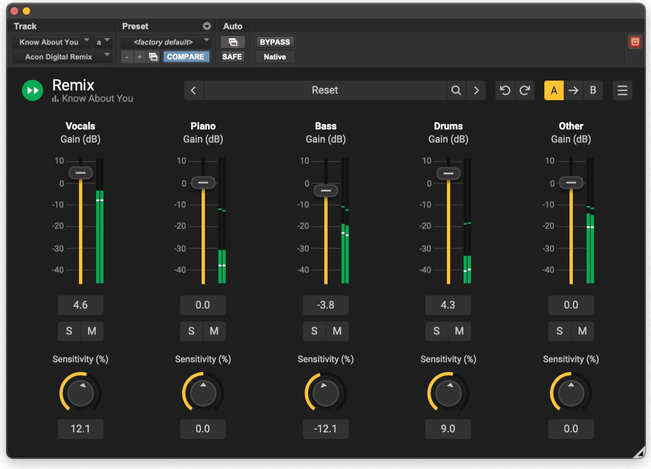
Task: Click the Bass gain value field -3.8
Action: coord(326,305)
